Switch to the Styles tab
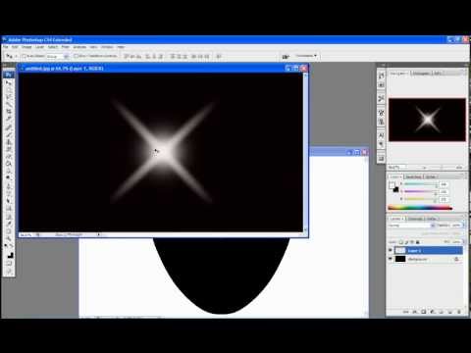 point(431,176)
